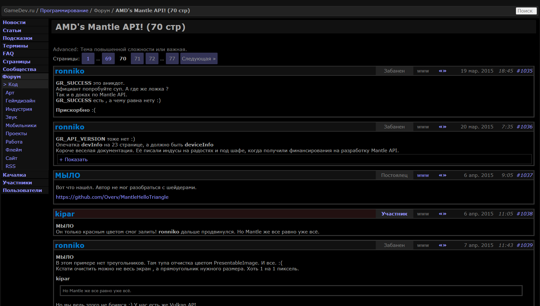Click the quote «» icon on post #1039
This screenshot has width=540, height=306.
tap(442, 245)
